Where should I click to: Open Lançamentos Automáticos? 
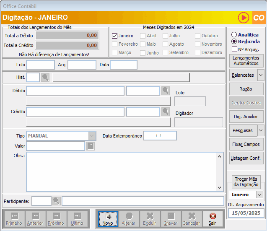coord(246,61)
